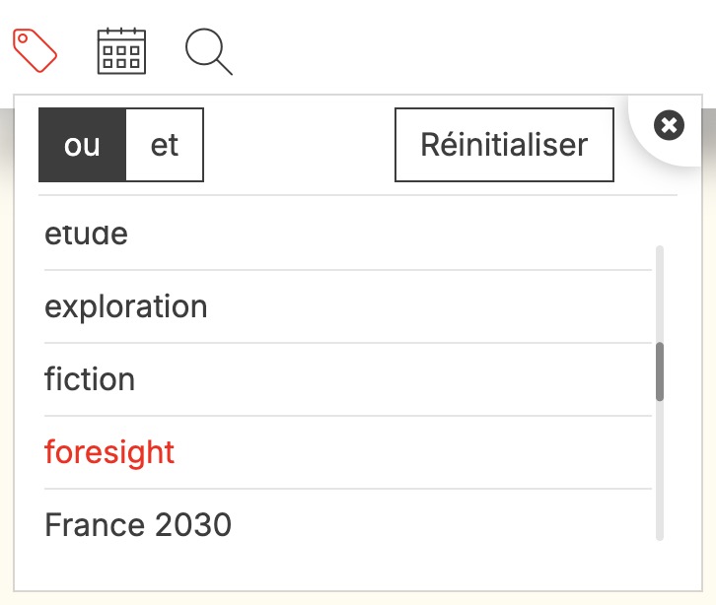Reset all selected tags

[504, 145]
